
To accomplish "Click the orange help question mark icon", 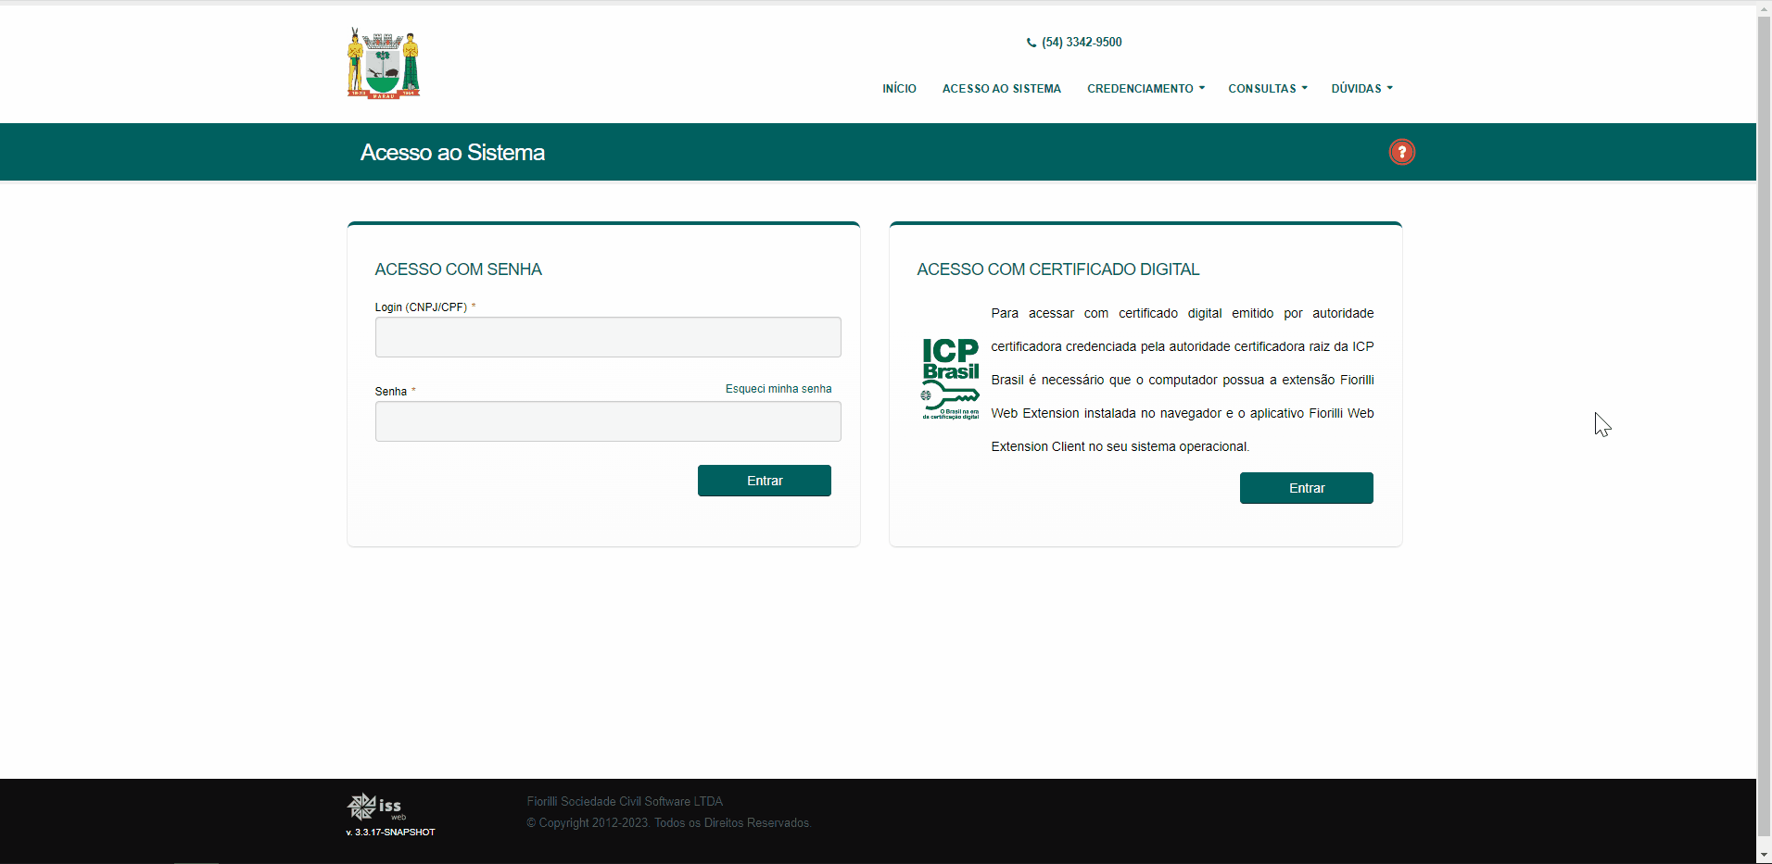I will (x=1401, y=152).
